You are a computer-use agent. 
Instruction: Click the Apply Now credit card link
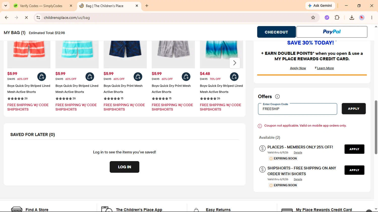[298, 68]
